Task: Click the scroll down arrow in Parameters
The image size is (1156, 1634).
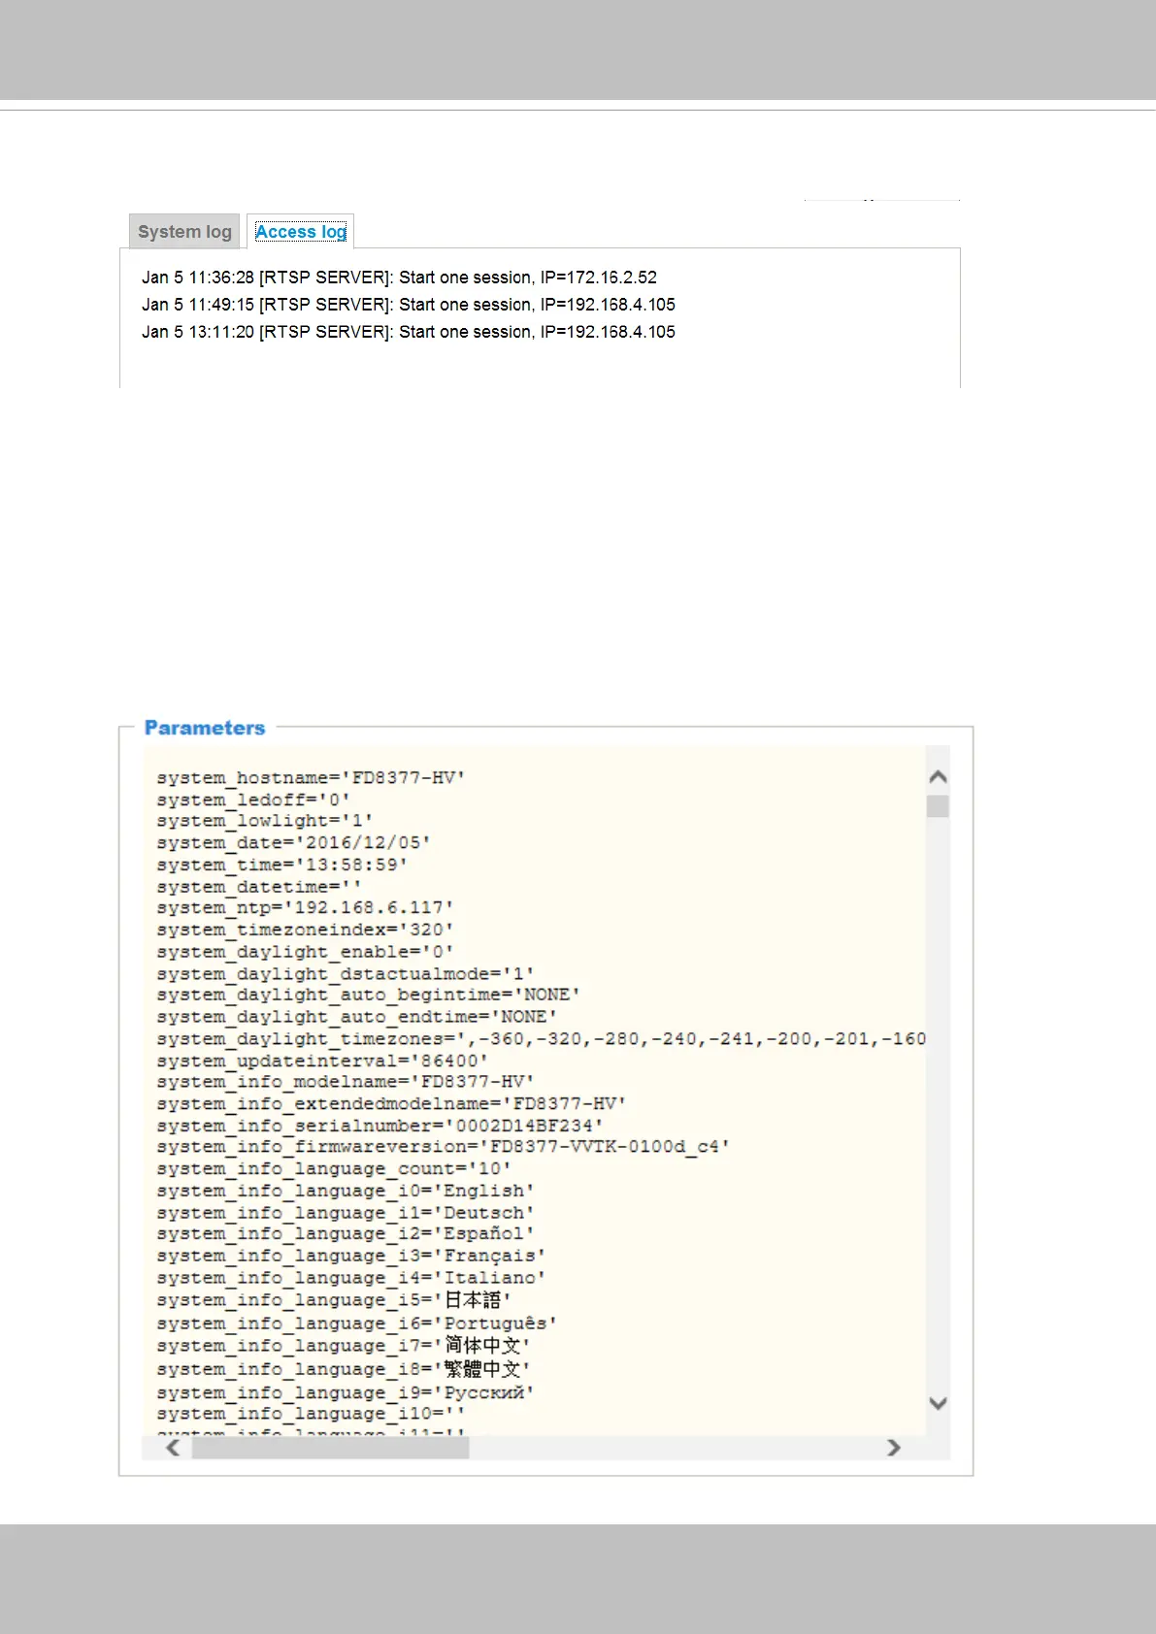Action: tap(938, 1403)
